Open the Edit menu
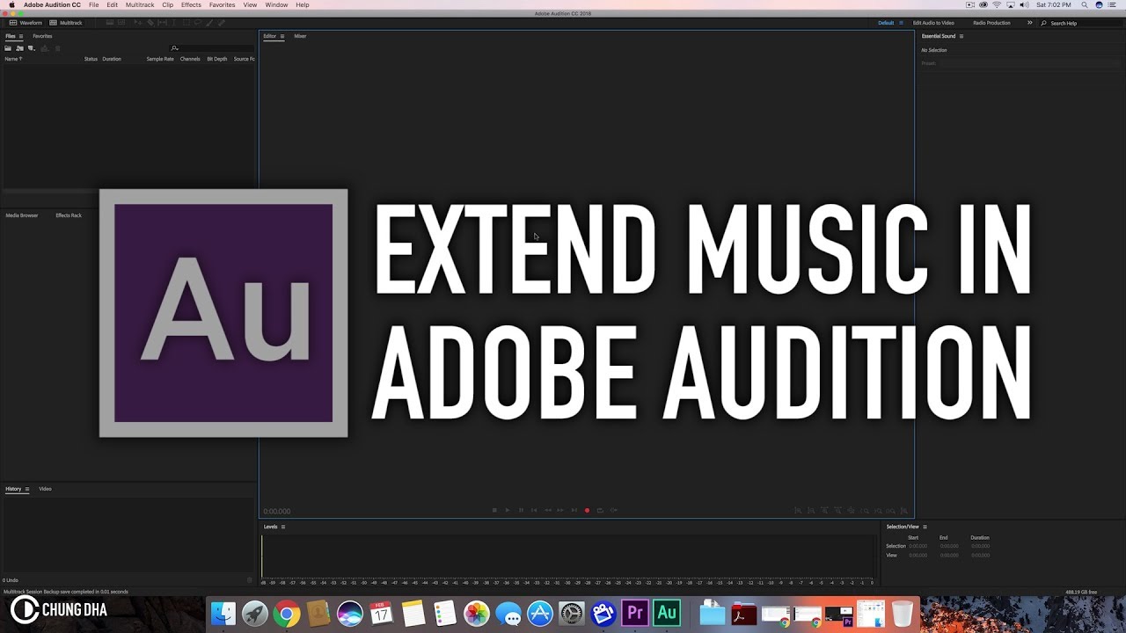 pyautogui.click(x=112, y=5)
